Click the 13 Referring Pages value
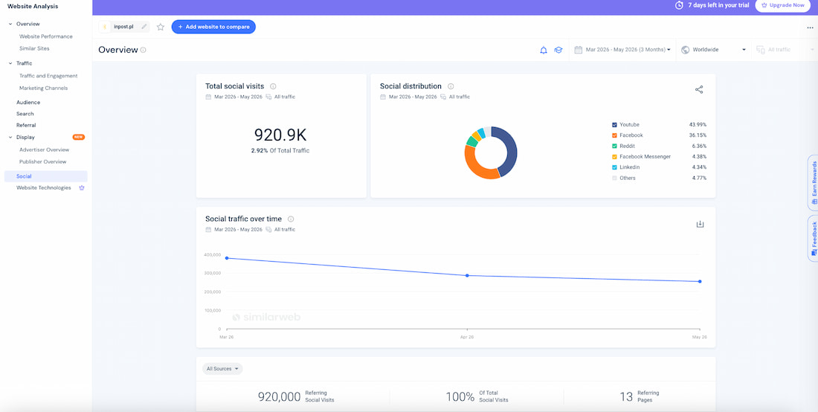 point(626,397)
